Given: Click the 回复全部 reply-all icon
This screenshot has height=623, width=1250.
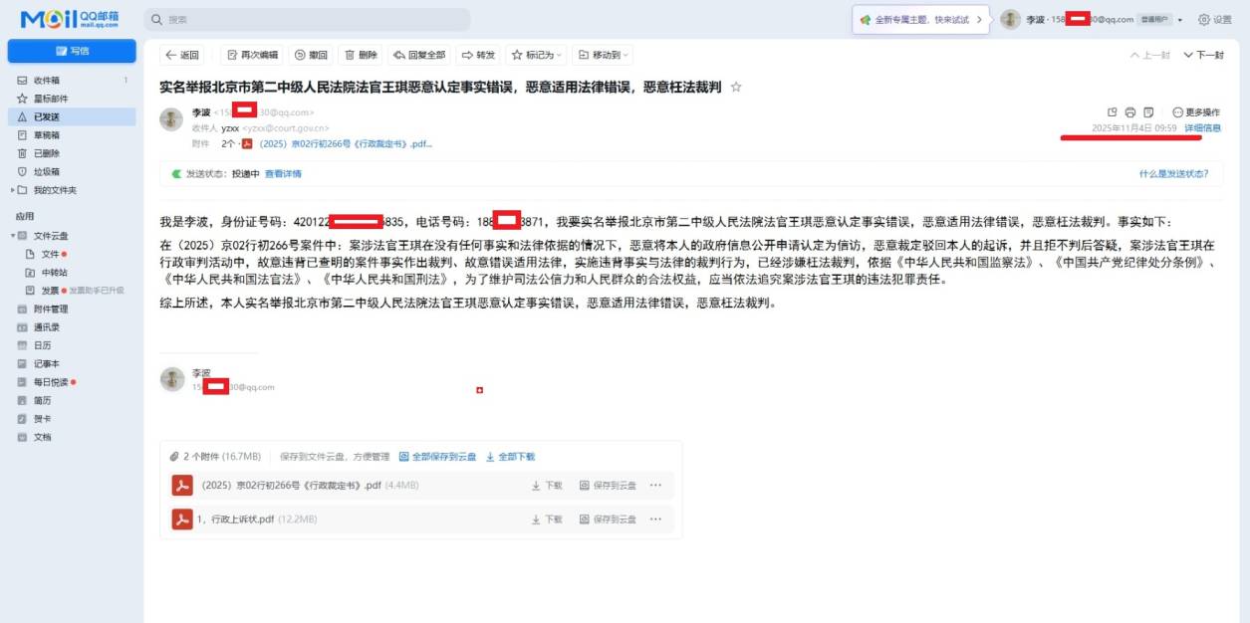Looking at the screenshot, I should (x=396, y=56).
